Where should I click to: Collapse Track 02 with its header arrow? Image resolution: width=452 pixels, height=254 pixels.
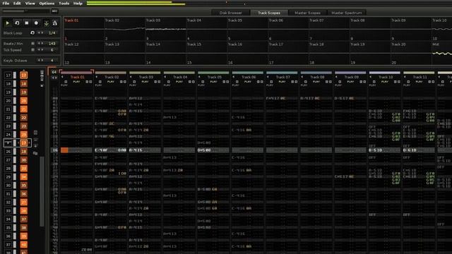(97, 77)
